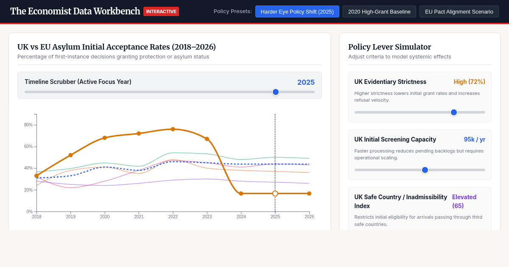Click the 2019 orange data point
The width and height of the screenshot is (509, 267).
(70, 155)
